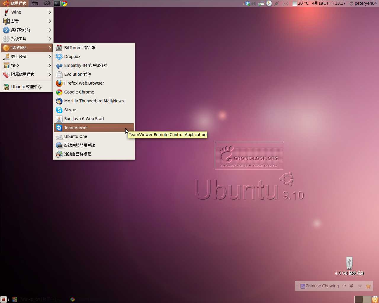
Task: Launch TeamViewer from the Internet menu
Action: point(94,128)
